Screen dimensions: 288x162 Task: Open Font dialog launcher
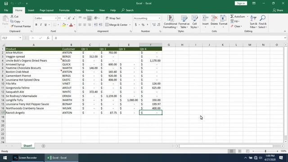(x=75, y=31)
